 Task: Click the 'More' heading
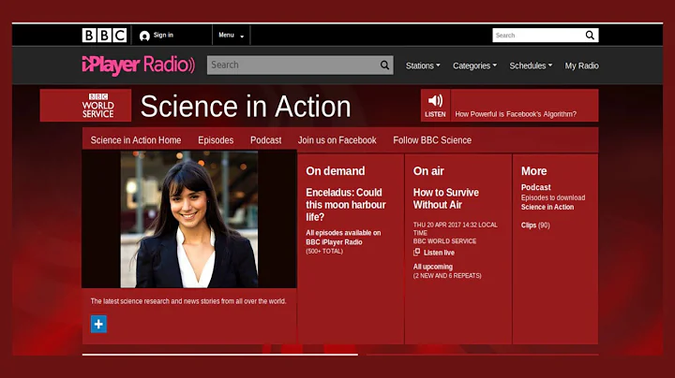click(x=533, y=171)
